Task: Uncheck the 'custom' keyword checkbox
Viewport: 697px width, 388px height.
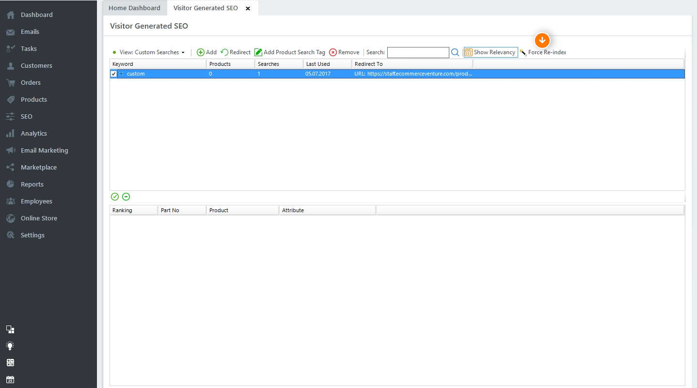Action: click(x=114, y=74)
